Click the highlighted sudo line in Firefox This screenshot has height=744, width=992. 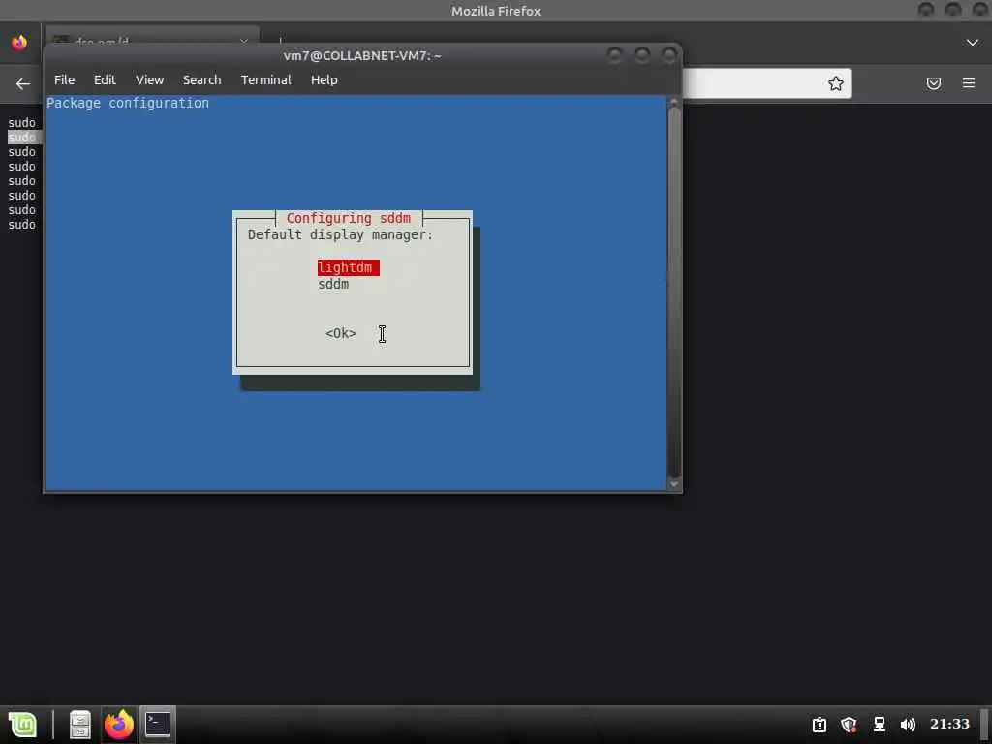click(x=22, y=138)
